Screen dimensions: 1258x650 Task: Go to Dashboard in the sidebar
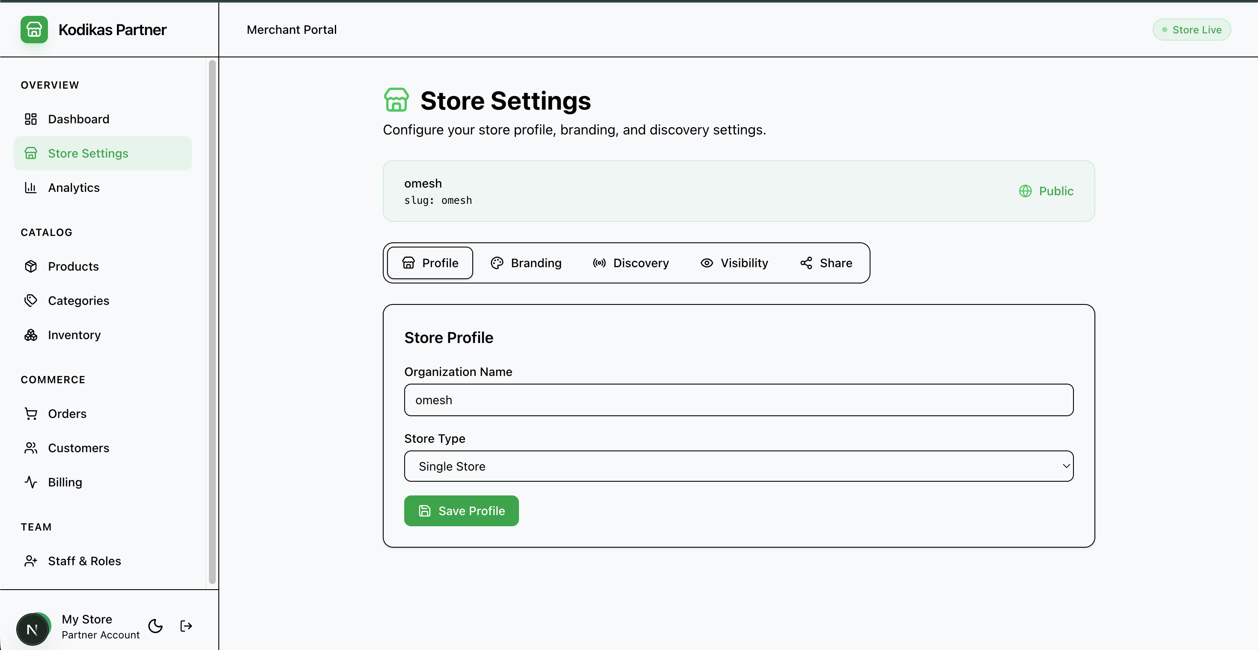coord(103,119)
